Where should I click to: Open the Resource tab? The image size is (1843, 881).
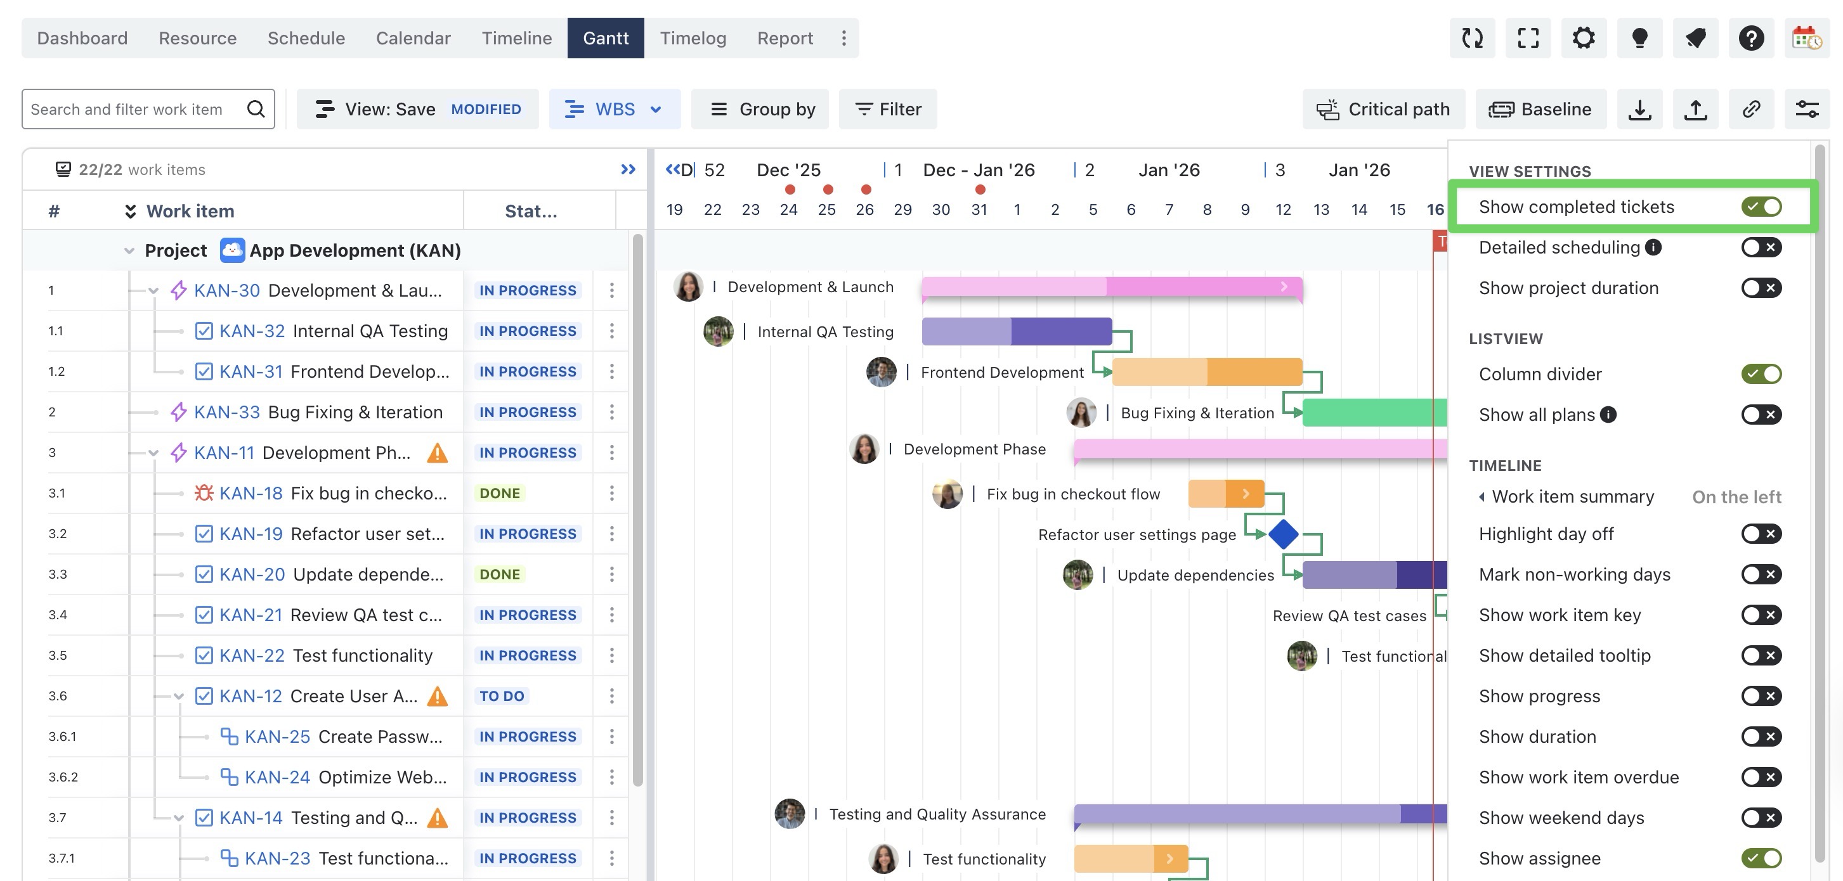click(197, 38)
